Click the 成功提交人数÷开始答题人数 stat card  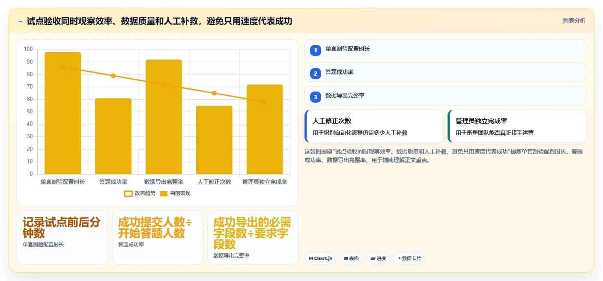coord(158,237)
